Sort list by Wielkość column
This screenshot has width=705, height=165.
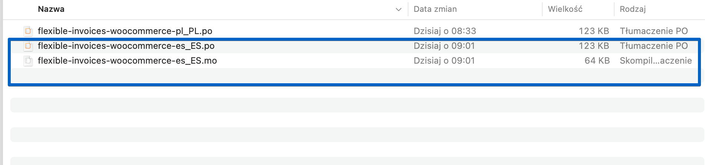point(565,9)
